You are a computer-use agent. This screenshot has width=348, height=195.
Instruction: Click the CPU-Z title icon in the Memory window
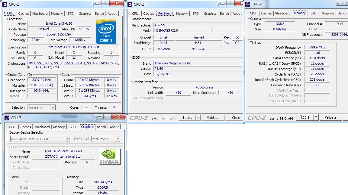tap(248, 4)
